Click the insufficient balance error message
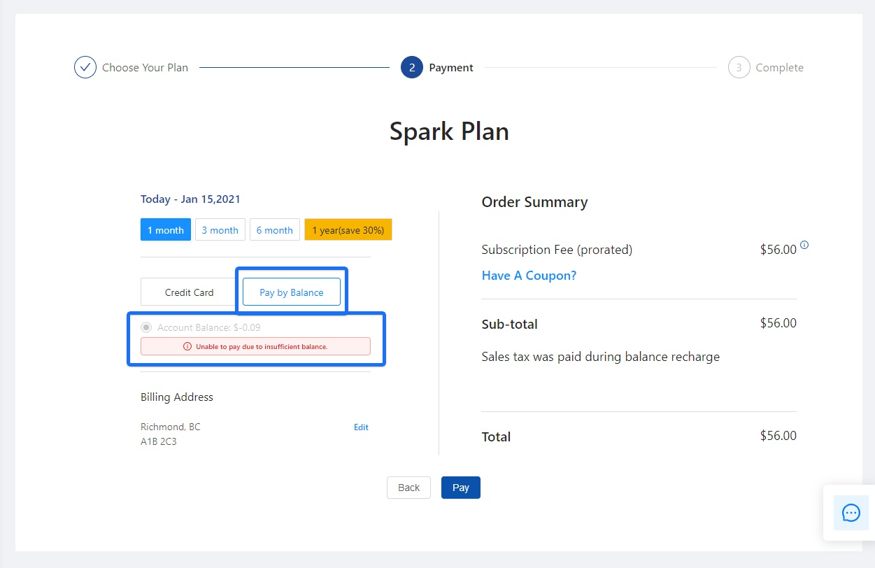 (x=262, y=346)
